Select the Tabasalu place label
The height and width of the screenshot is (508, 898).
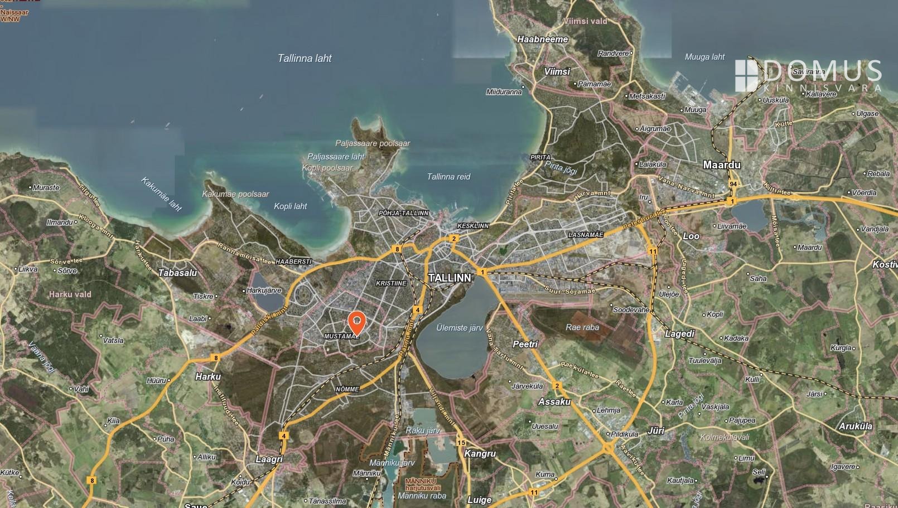[177, 273]
